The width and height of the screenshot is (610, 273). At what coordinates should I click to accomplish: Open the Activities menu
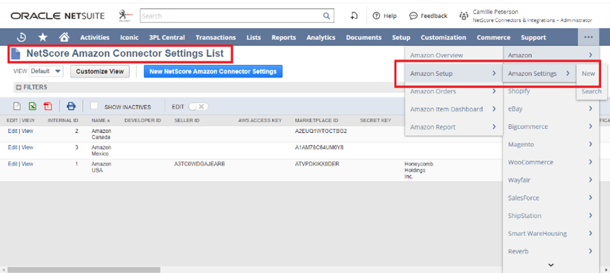[x=95, y=37]
